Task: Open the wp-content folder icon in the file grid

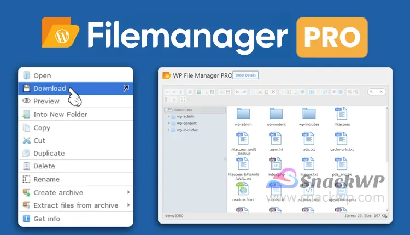Action: click(x=276, y=114)
